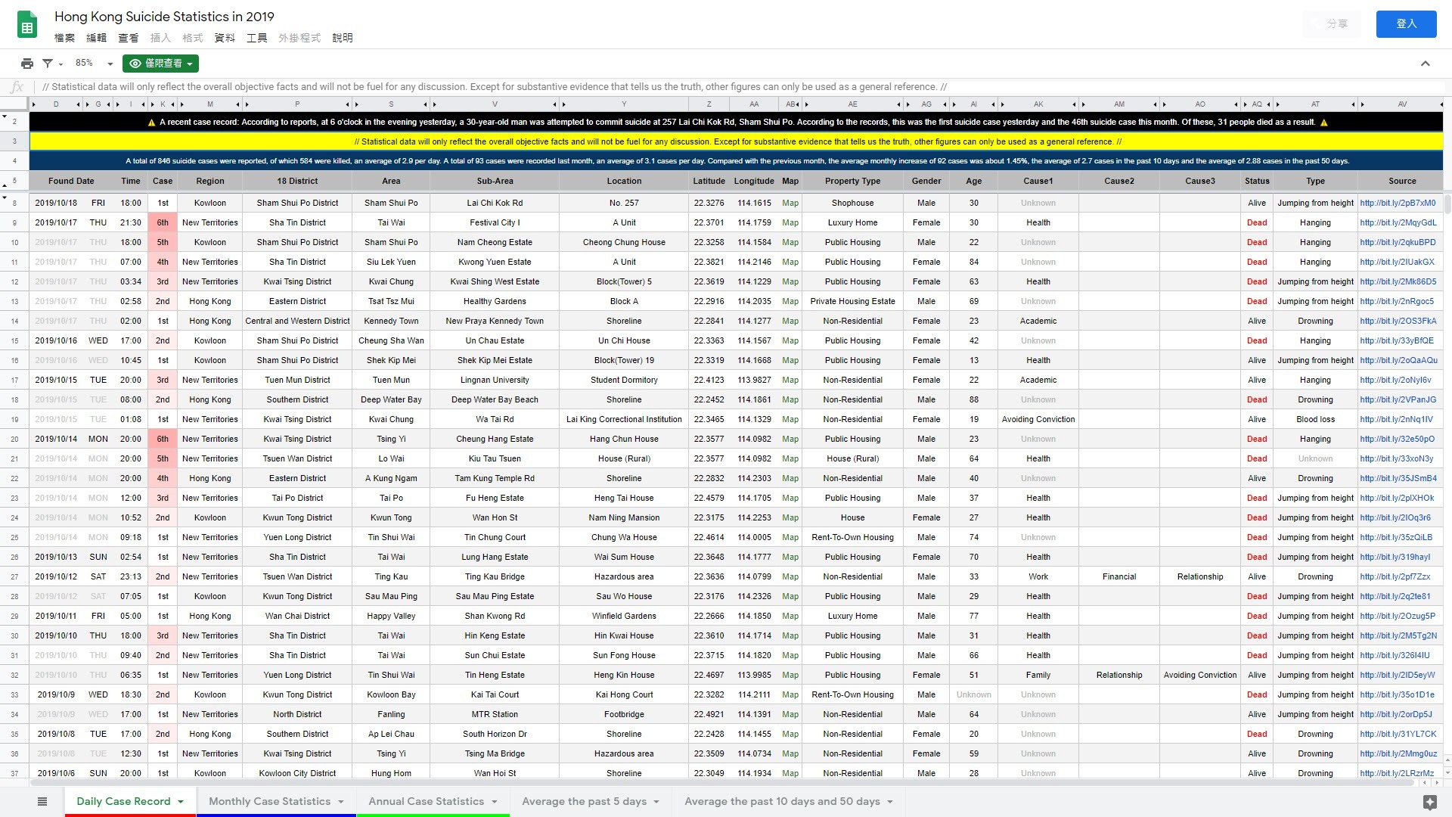Open Map link in the Festival City I row

click(x=790, y=222)
